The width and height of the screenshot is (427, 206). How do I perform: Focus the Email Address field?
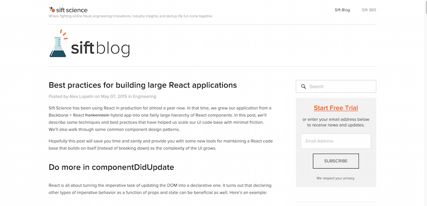pos(336,141)
